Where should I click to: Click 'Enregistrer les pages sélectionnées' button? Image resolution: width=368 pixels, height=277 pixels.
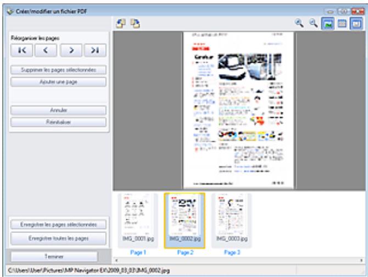point(58,225)
